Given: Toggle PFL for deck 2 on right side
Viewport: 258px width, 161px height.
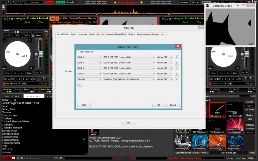Looking at the screenshot, I should coord(163,19).
